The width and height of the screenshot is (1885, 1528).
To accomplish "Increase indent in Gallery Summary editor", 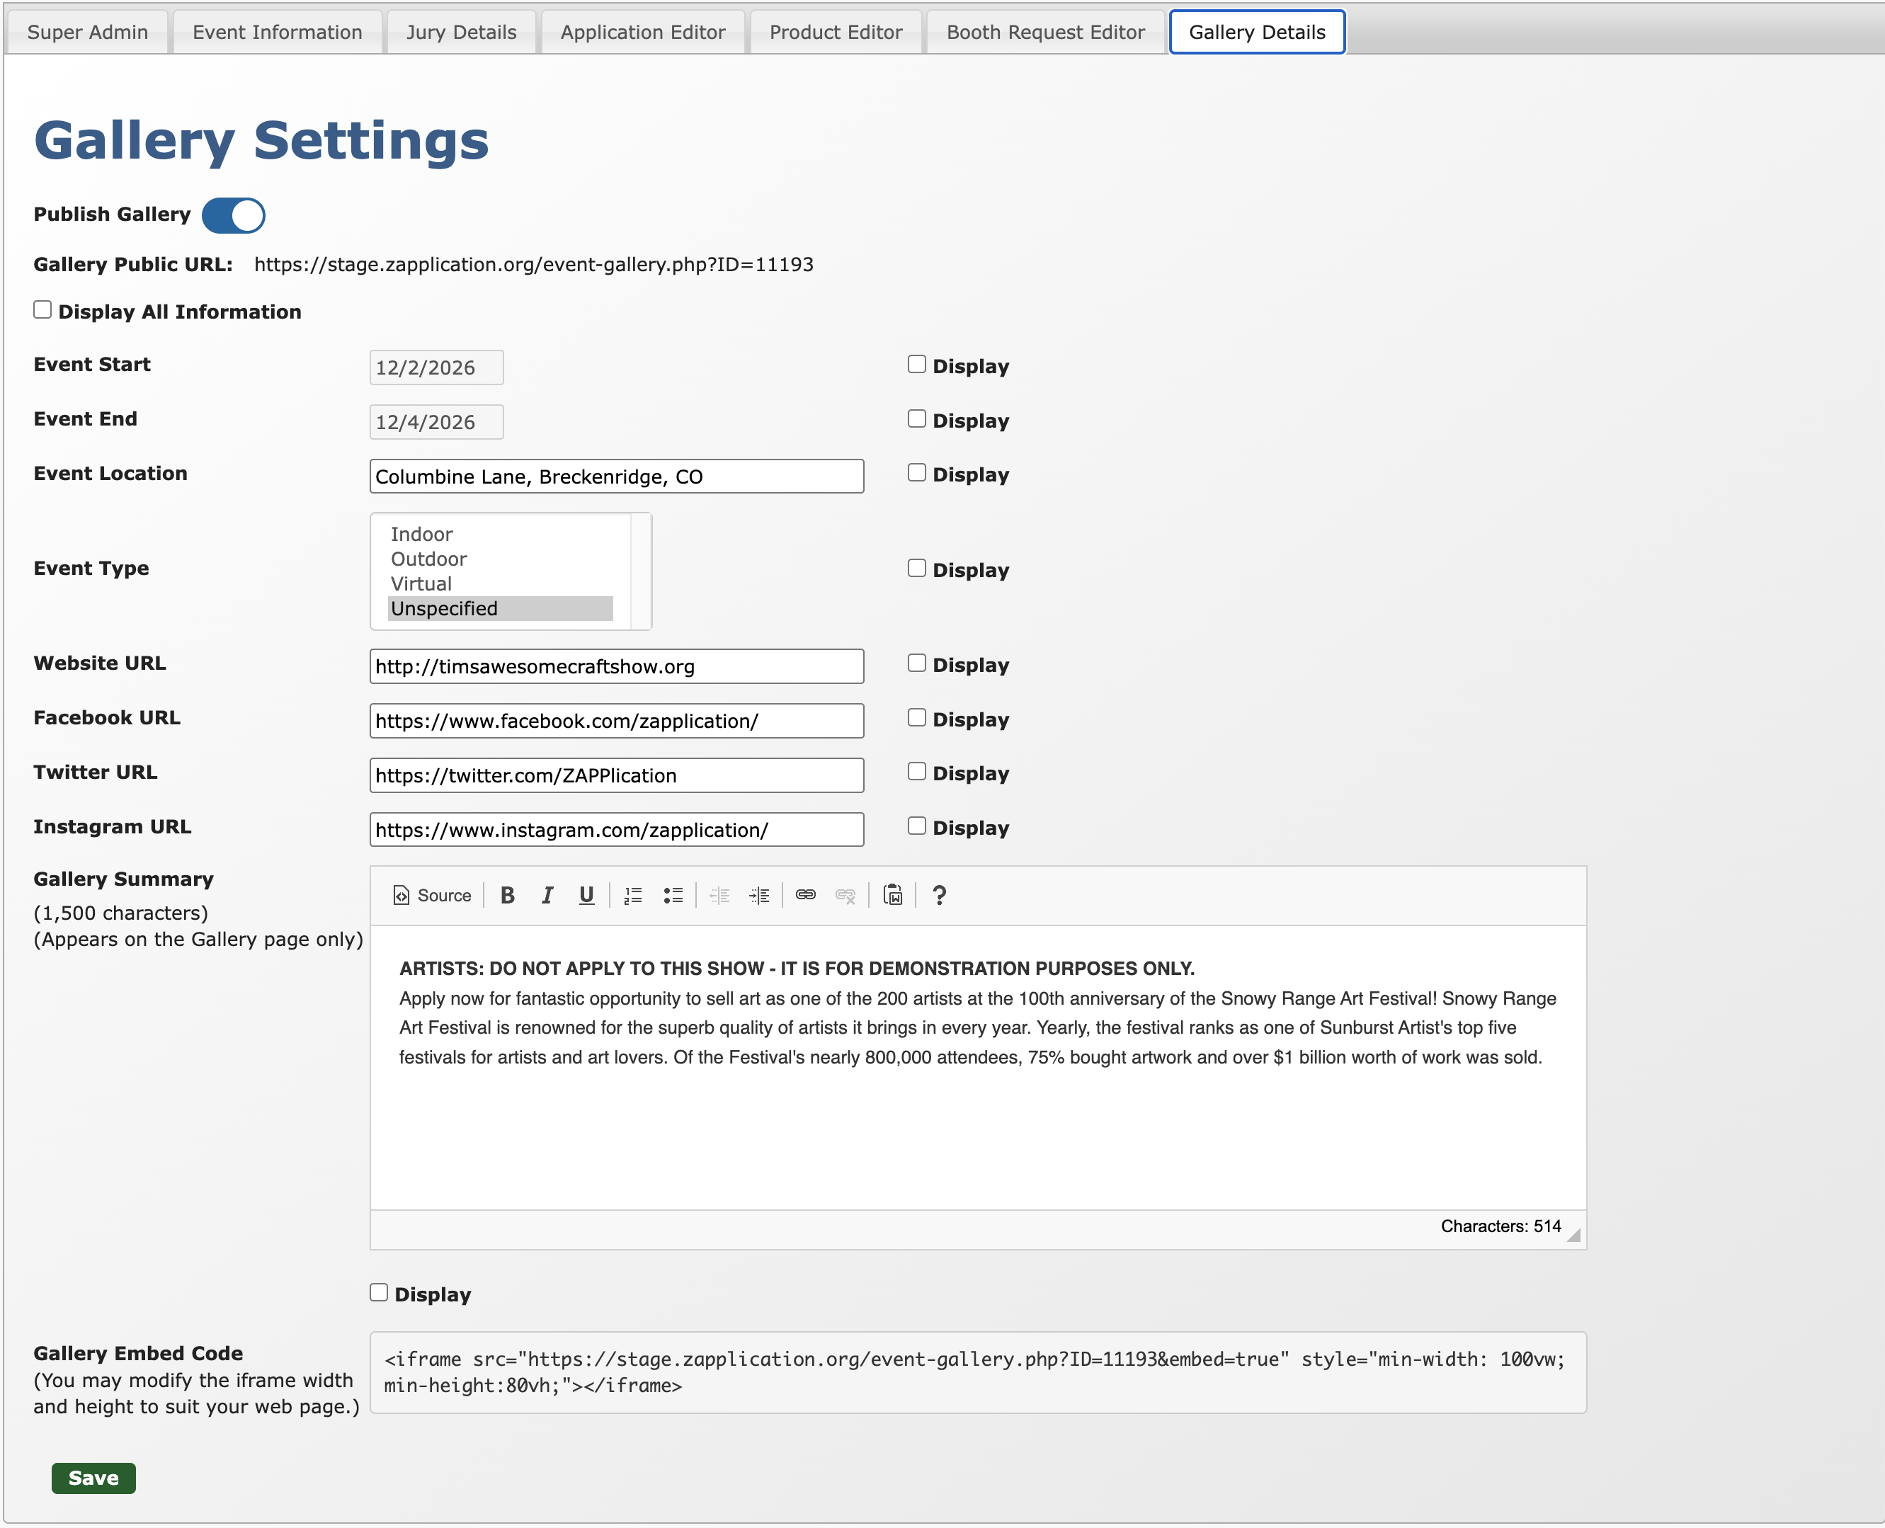I will (x=760, y=896).
